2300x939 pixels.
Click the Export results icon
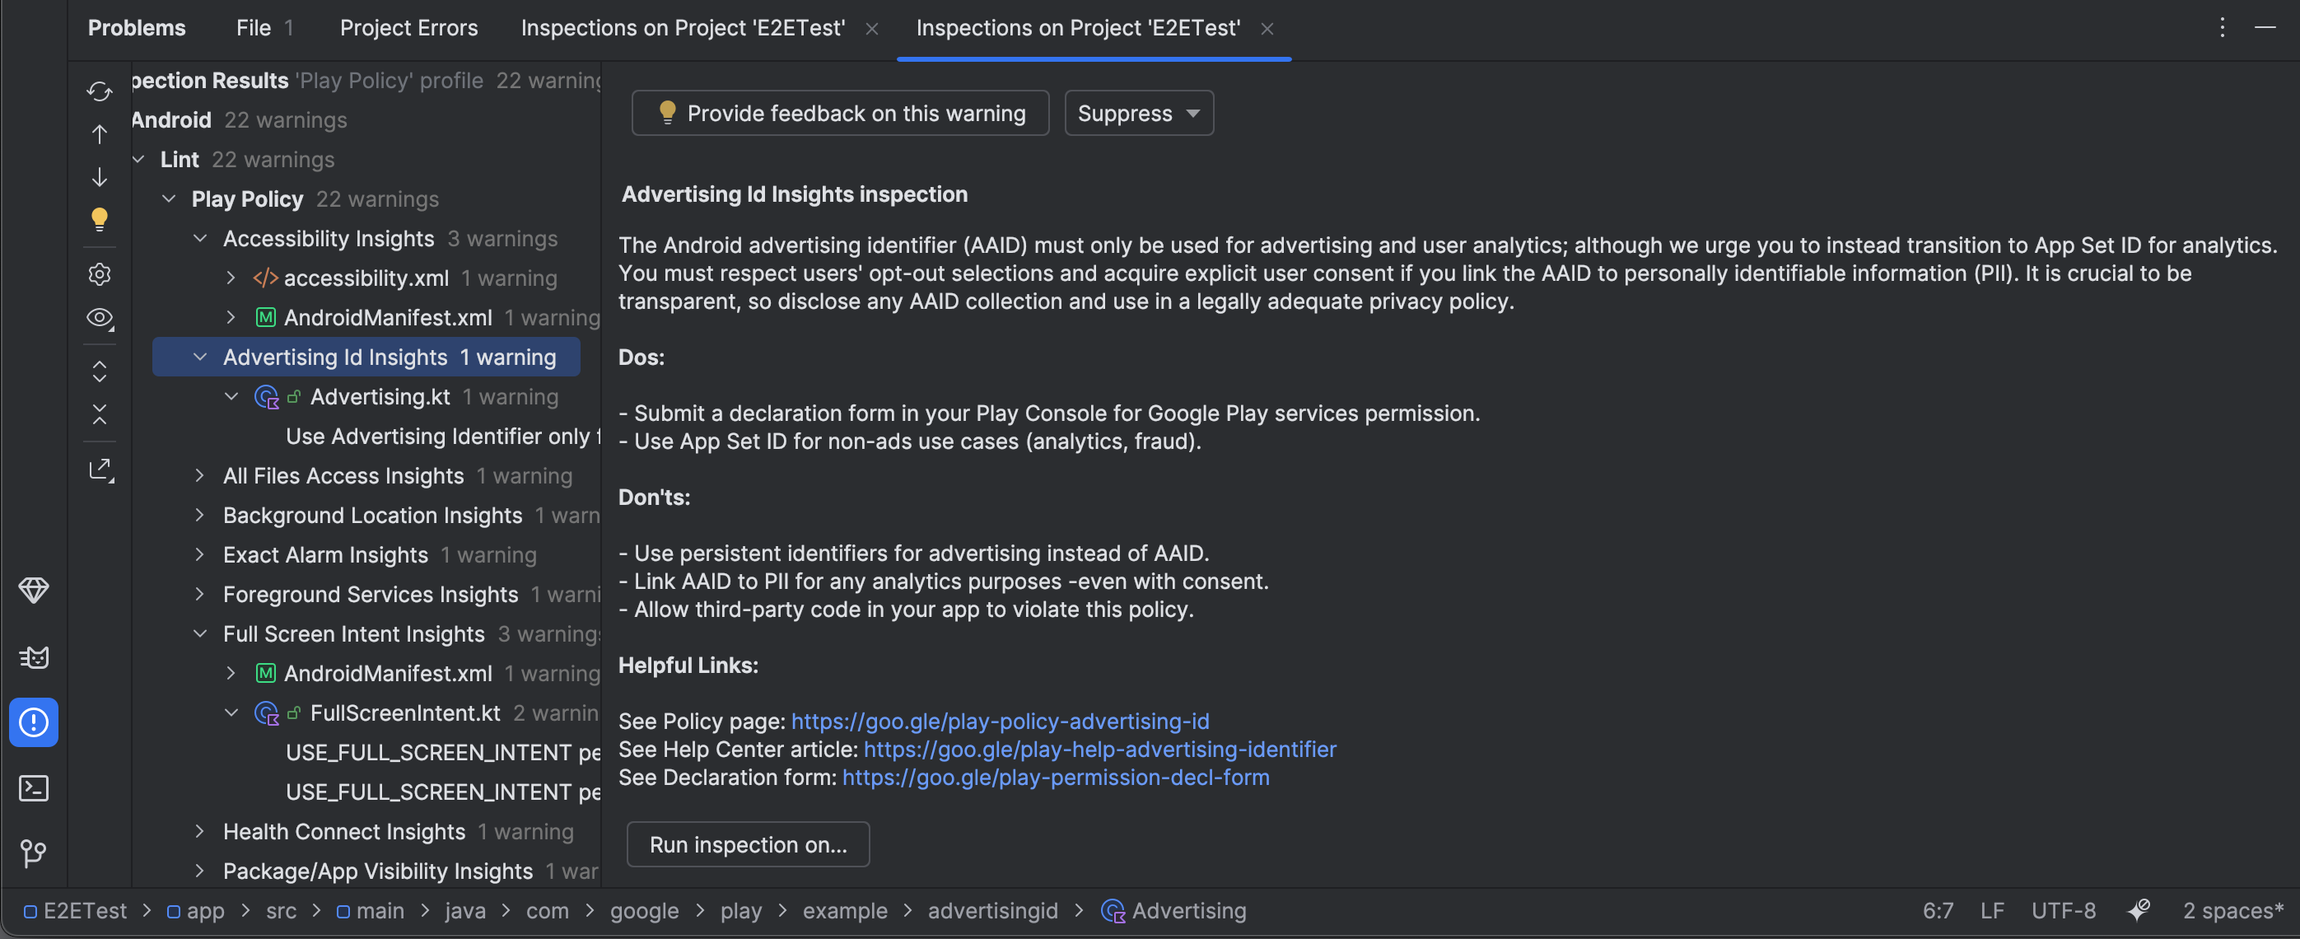coord(101,470)
